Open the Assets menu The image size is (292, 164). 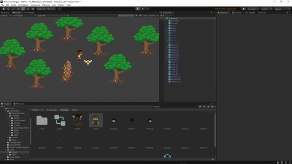click(x=14, y=5)
